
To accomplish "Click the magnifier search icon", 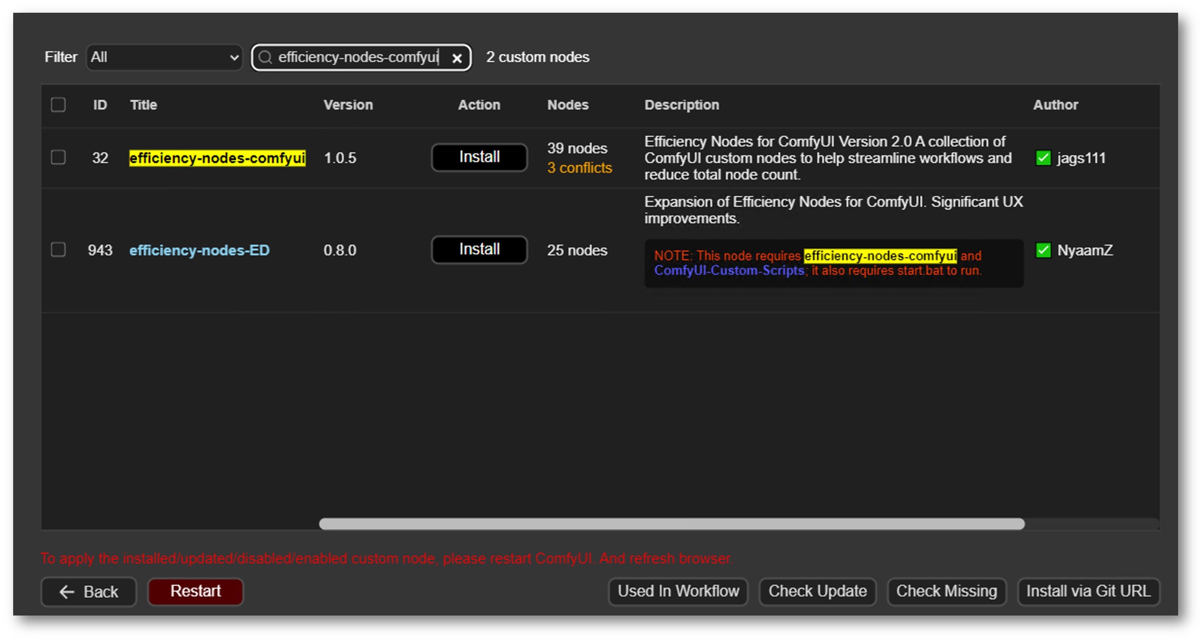I will pos(265,58).
